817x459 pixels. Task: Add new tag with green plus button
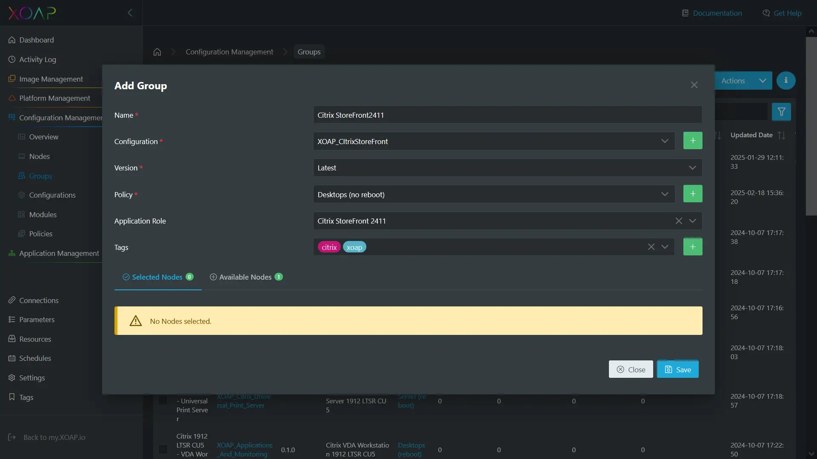692,247
